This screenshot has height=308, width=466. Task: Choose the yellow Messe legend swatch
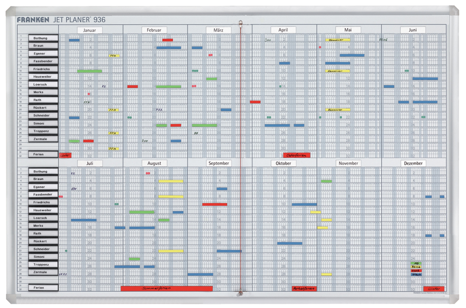[x=416, y=267]
